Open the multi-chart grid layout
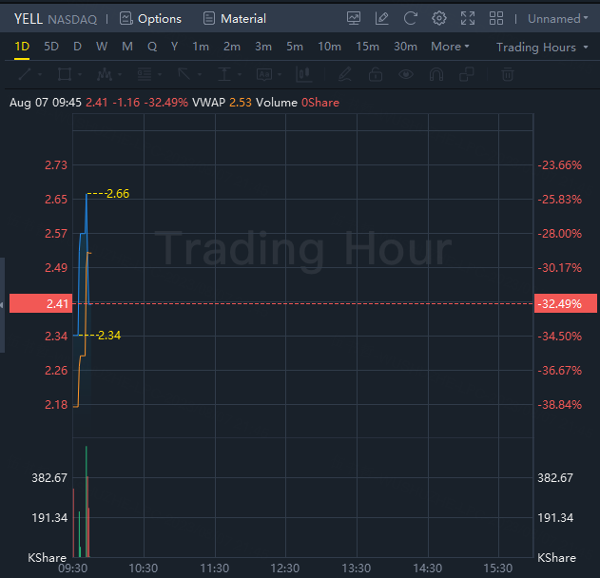This screenshot has width=600, height=578. 496,19
